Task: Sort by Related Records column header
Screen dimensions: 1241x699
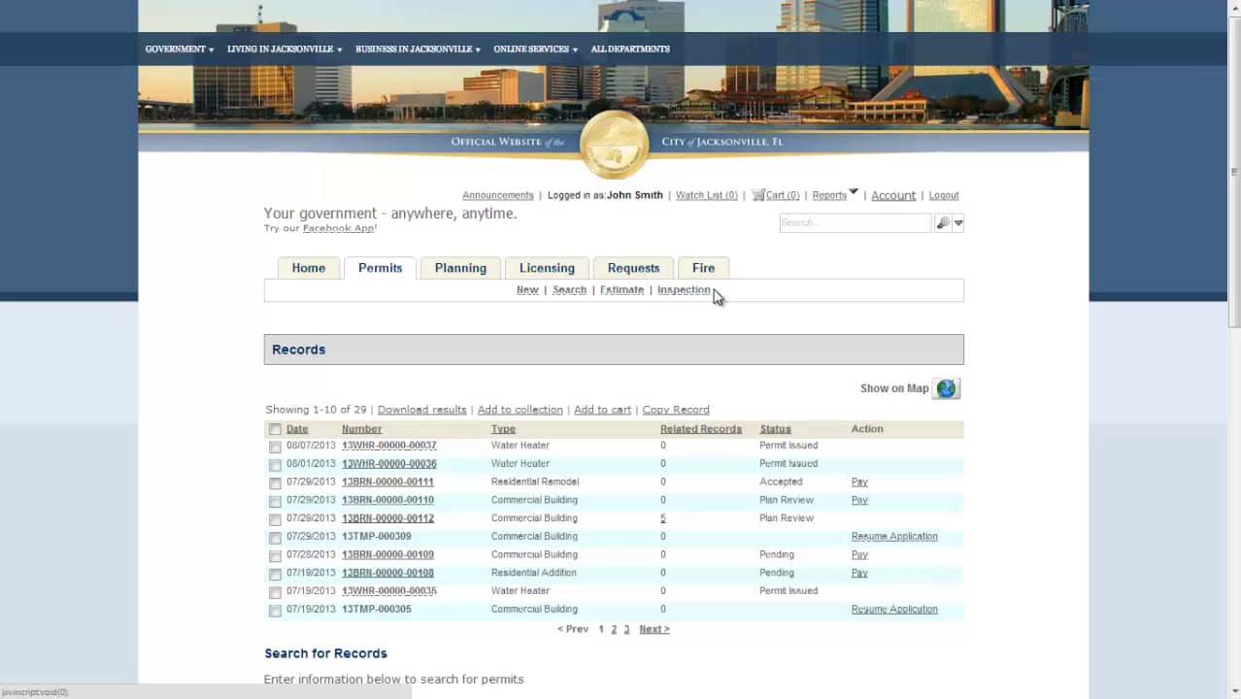Action: click(x=701, y=429)
